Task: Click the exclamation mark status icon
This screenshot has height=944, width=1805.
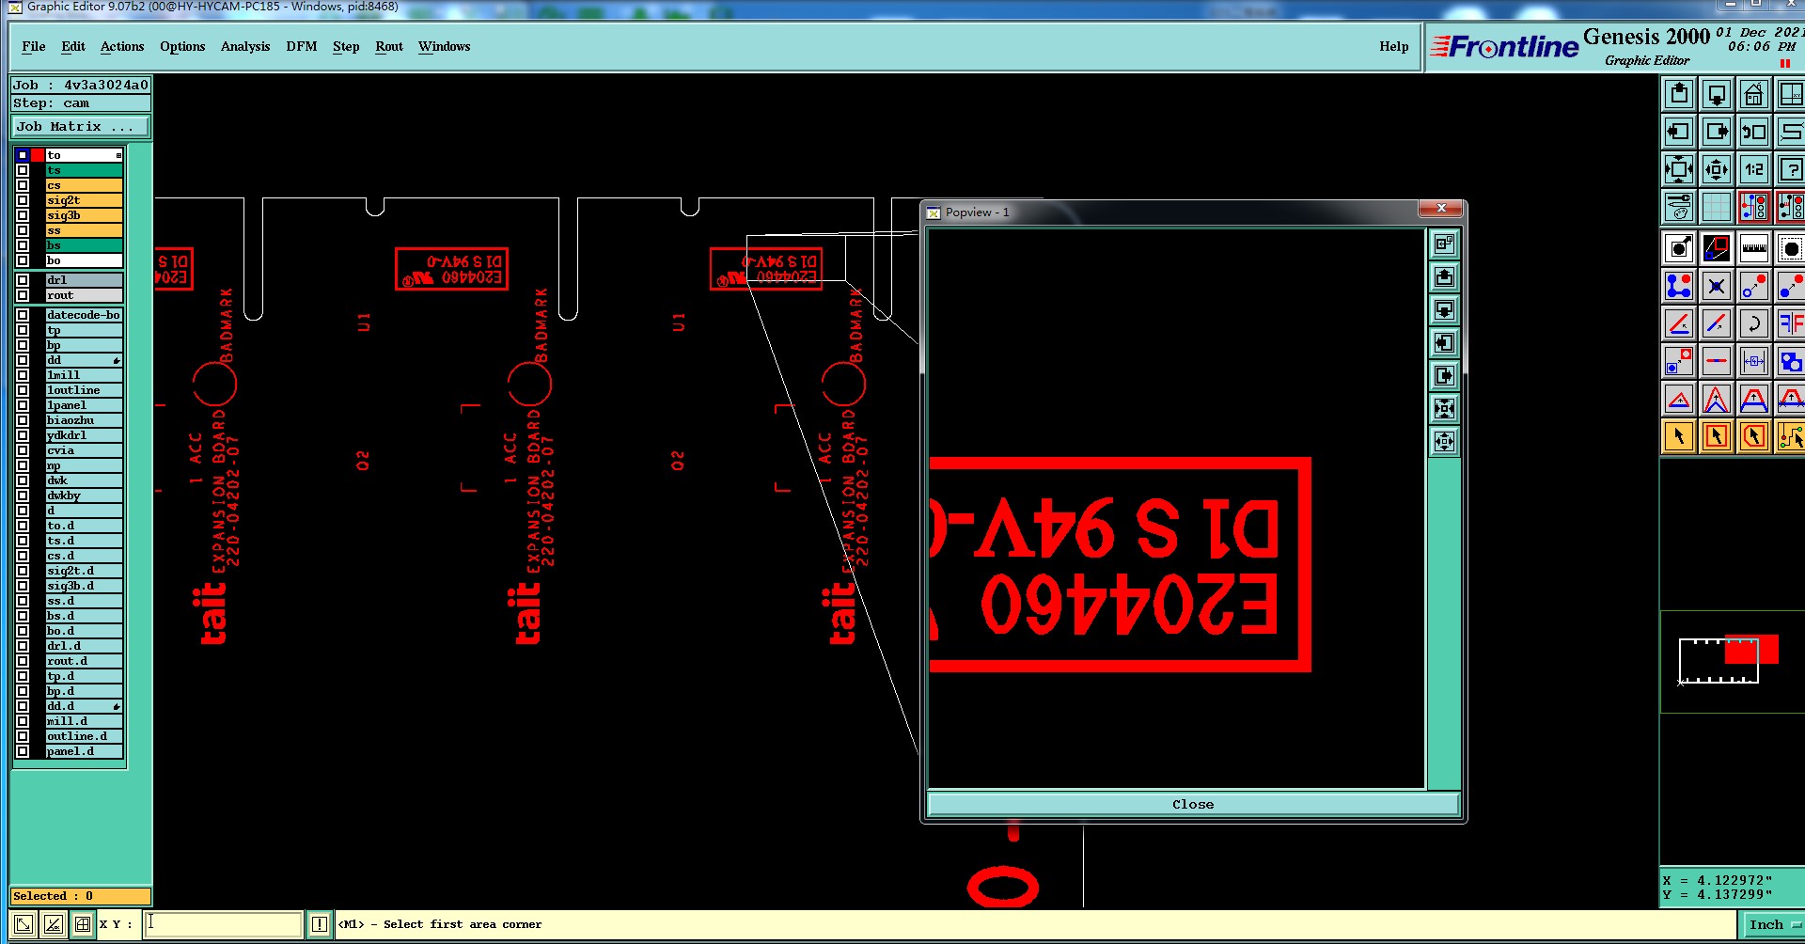Action: [x=320, y=924]
